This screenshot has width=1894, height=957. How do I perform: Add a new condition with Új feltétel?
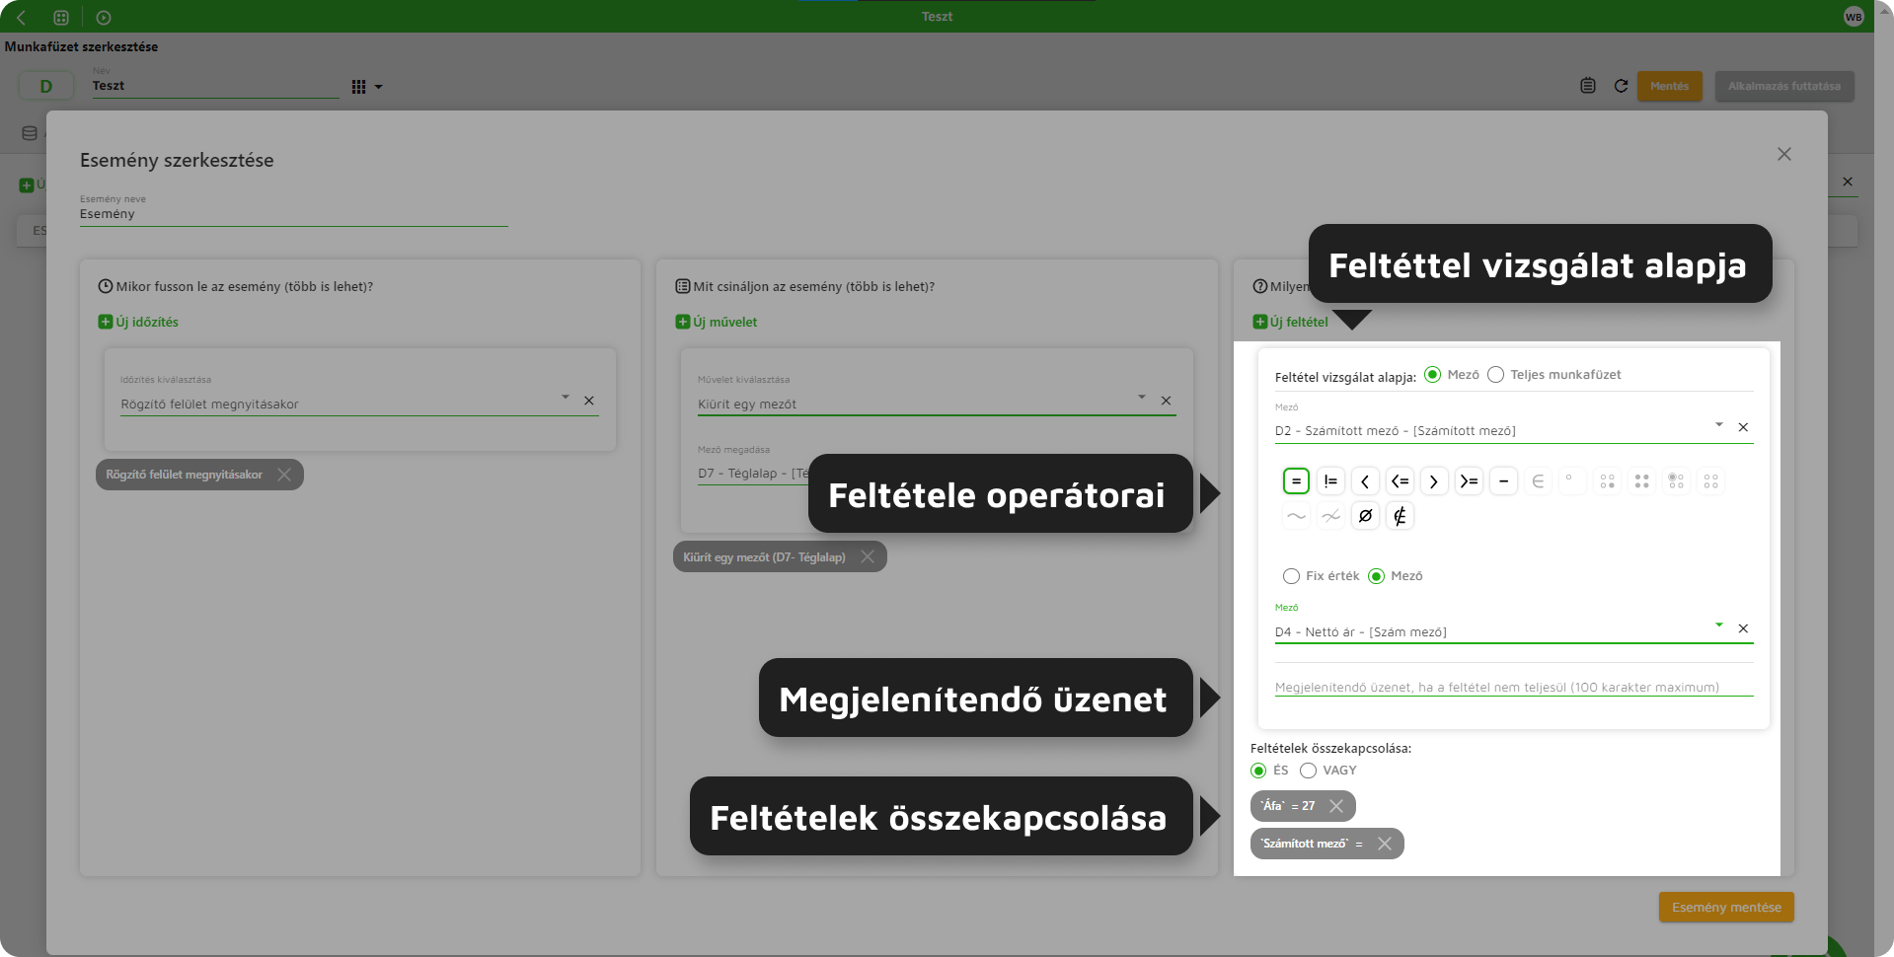click(x=1290, y=322)
